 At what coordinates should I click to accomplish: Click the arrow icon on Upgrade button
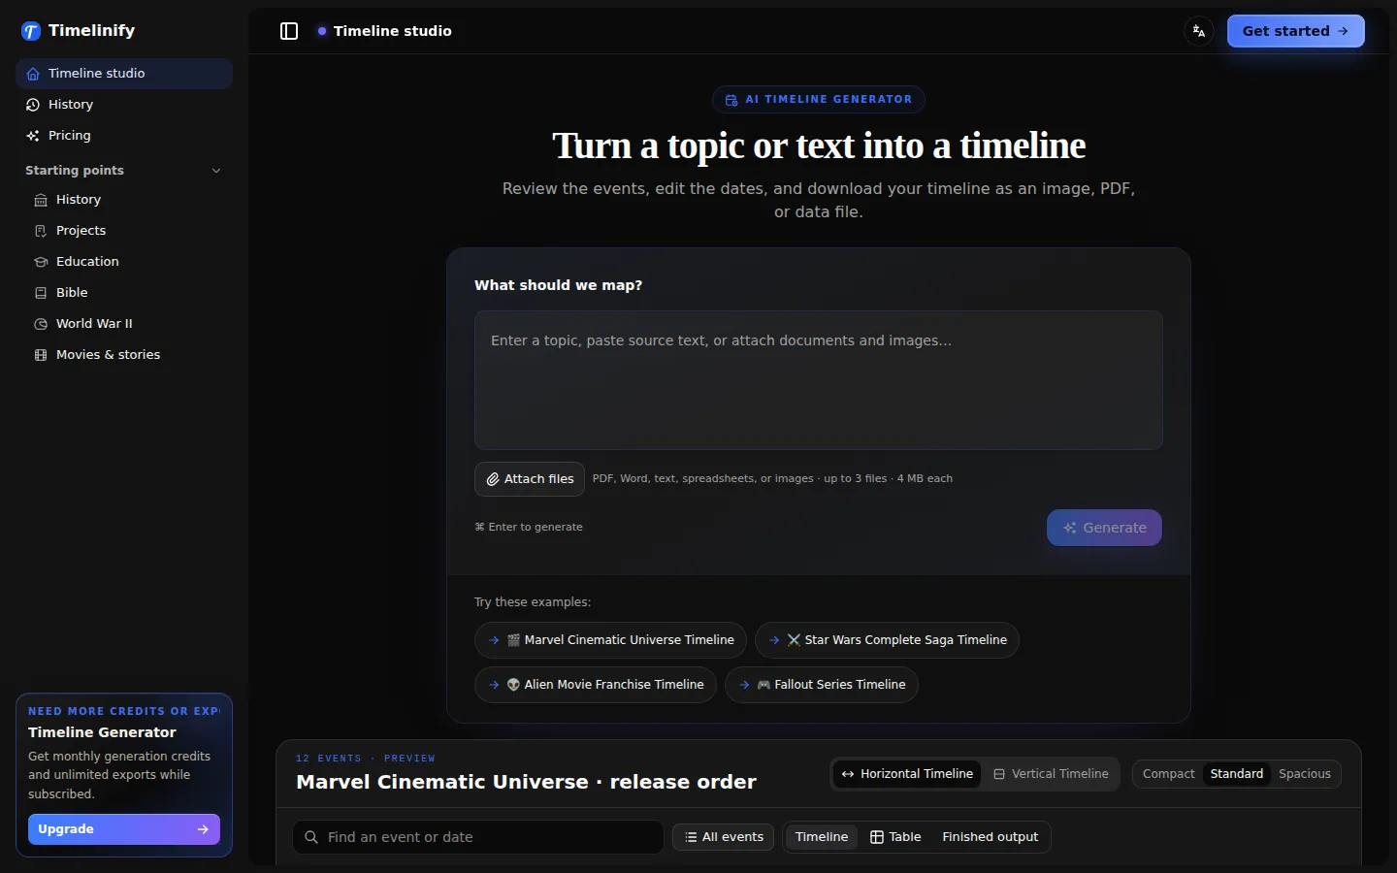coord(203,829)
